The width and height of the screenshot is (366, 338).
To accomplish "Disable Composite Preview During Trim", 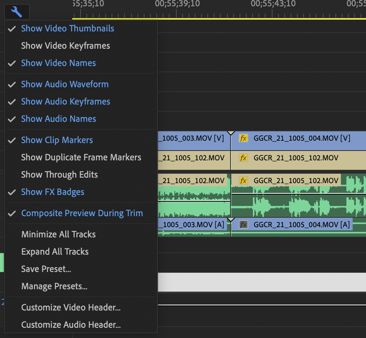I will click(82, 212).
